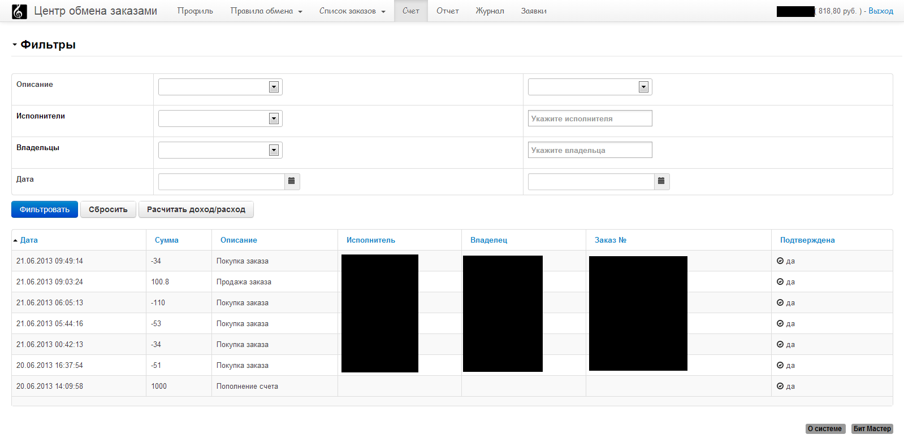The image size is (904, 439).
Task: Click the Центр обмена заказами title
Action: [x=96, y=11]
